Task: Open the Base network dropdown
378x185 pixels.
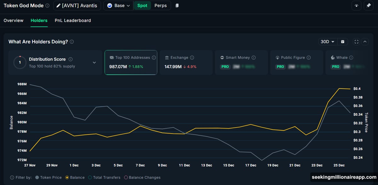Action: (x=118, y=5)
